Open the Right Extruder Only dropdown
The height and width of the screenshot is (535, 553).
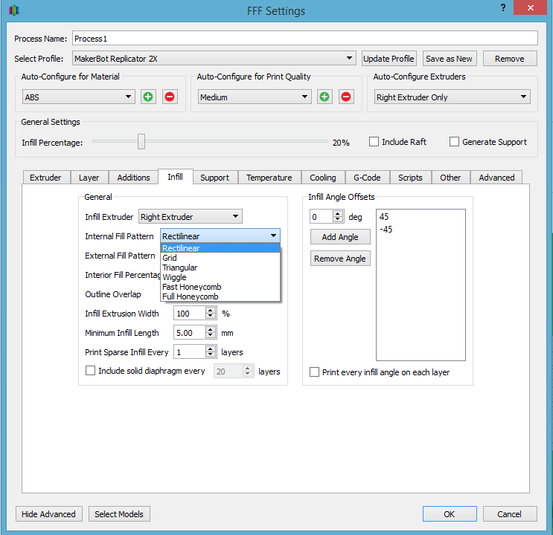pyautogui.click(x=453, y=97)
